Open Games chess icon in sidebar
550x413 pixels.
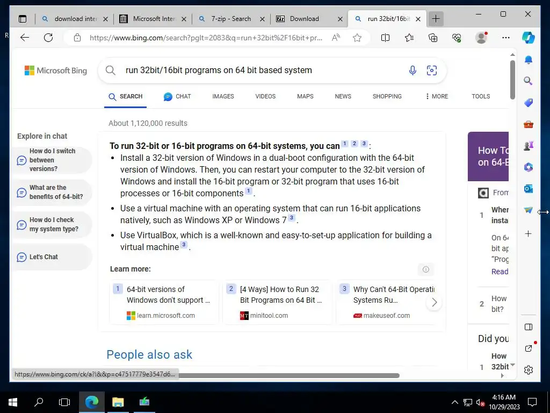(529, 145)
